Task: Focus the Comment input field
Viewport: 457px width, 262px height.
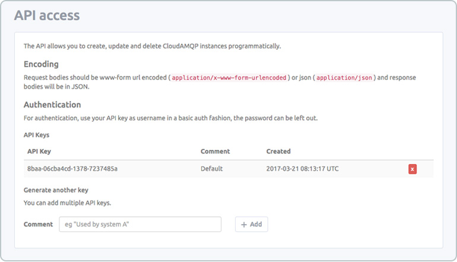Action: 140,224
